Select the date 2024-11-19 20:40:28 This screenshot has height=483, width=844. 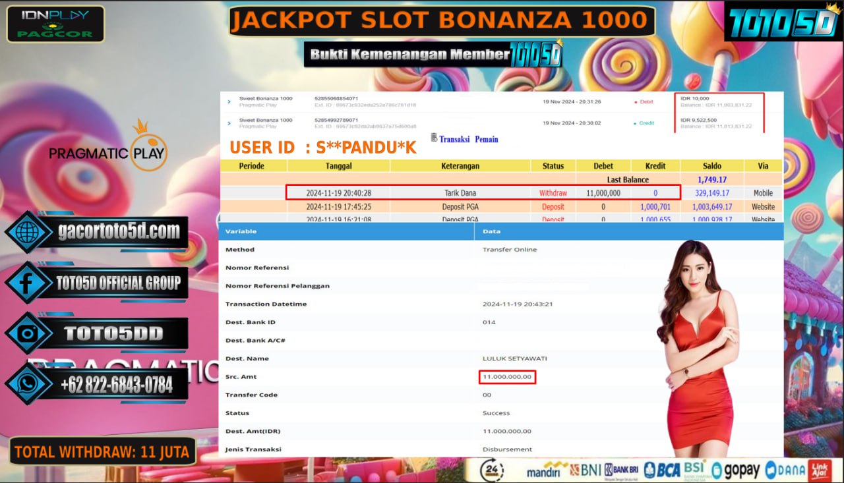(x=338, y=193)
